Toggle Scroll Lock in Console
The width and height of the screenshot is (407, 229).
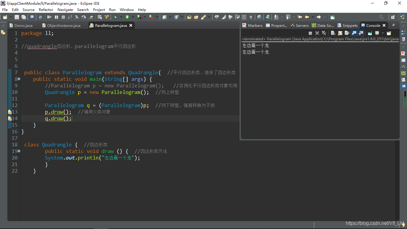point(340,33)
